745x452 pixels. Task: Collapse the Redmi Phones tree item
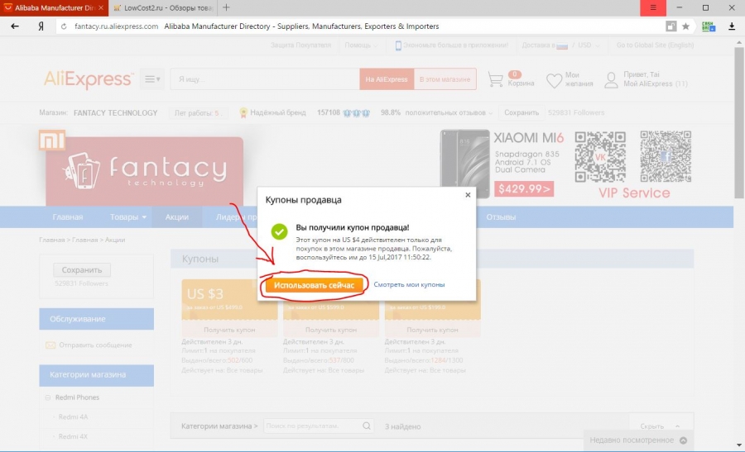click(x=48, y=397)
